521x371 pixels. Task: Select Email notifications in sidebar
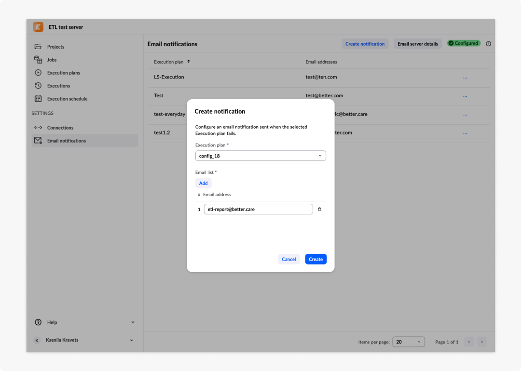point(85,140)
